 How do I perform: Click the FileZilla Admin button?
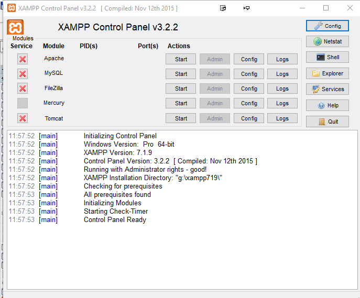tap(215, 89)
